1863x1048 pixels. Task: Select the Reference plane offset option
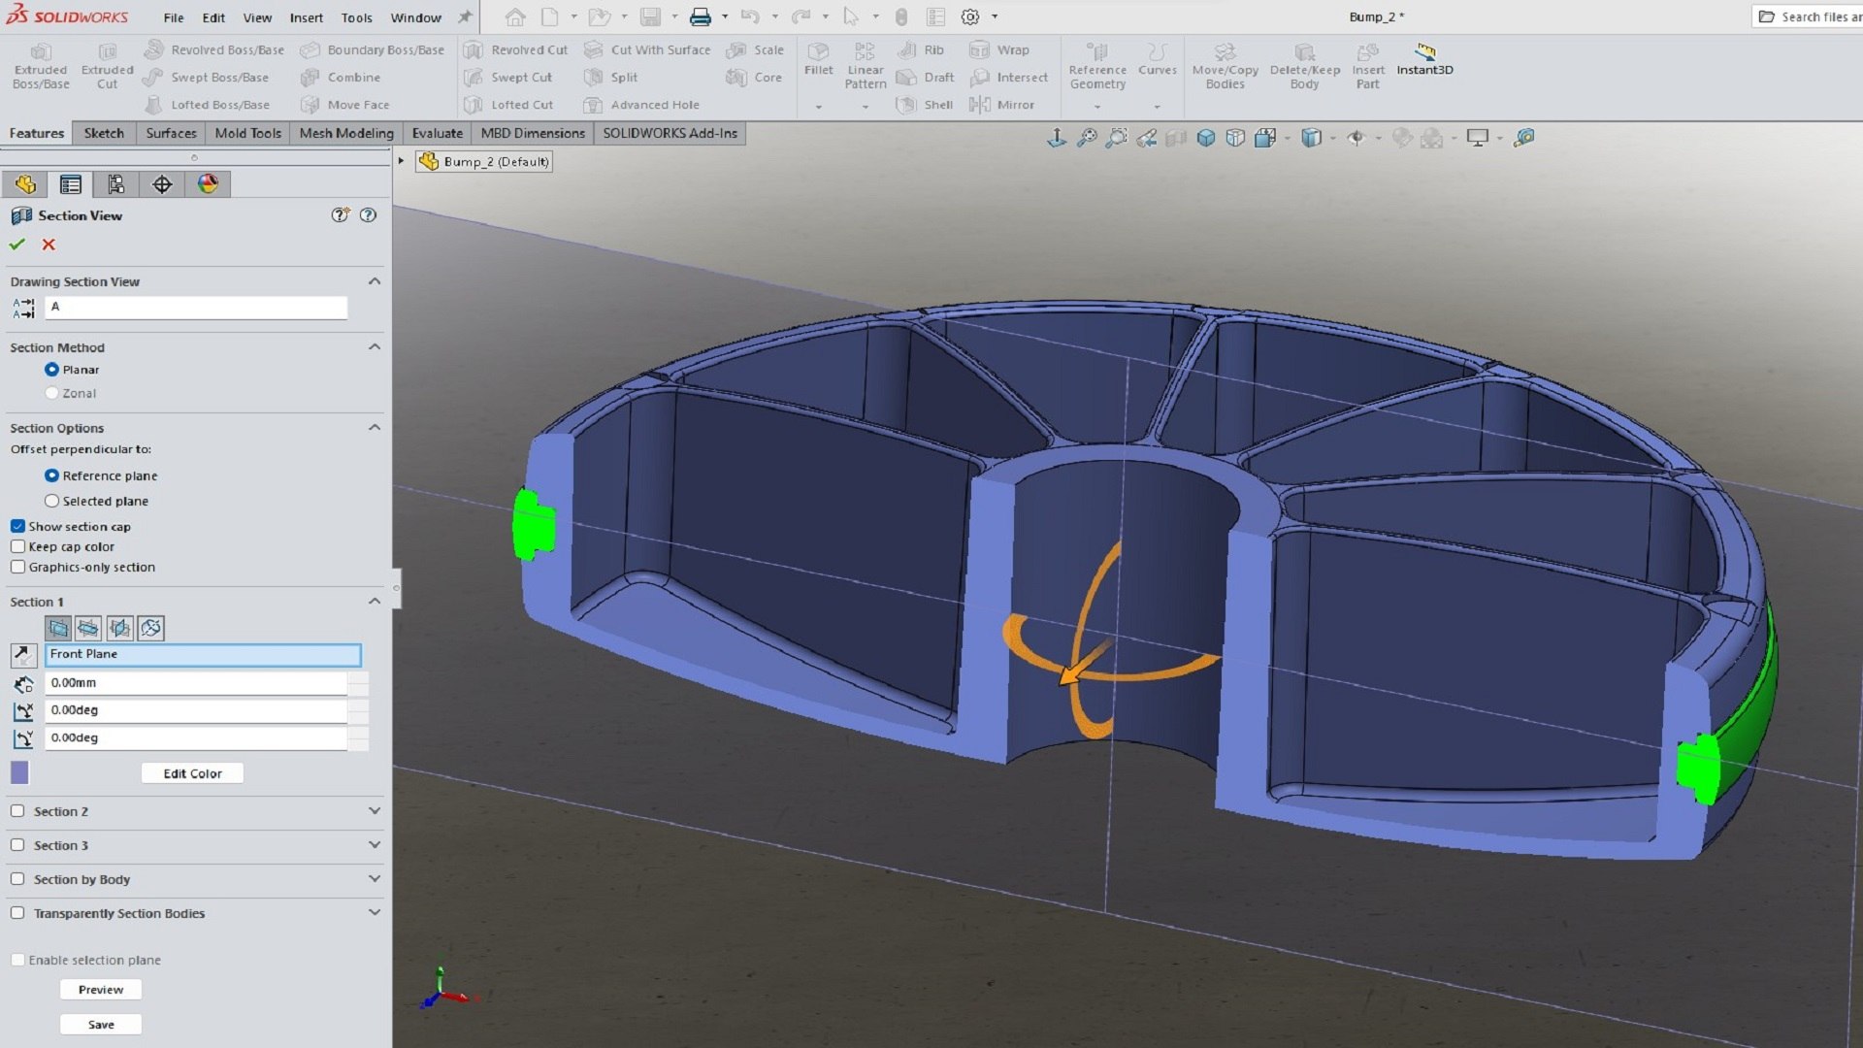tap(51, 475)
